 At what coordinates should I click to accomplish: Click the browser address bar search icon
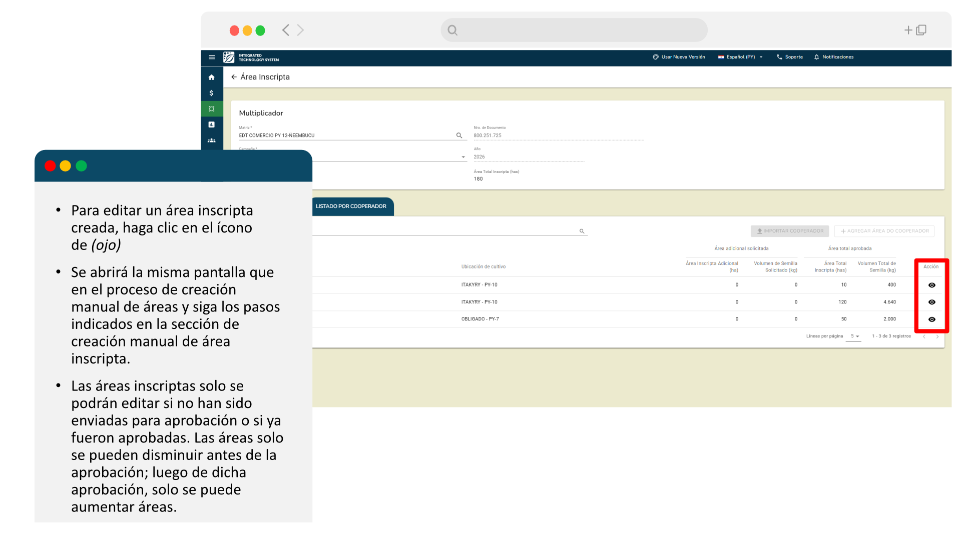coord(452,30)
